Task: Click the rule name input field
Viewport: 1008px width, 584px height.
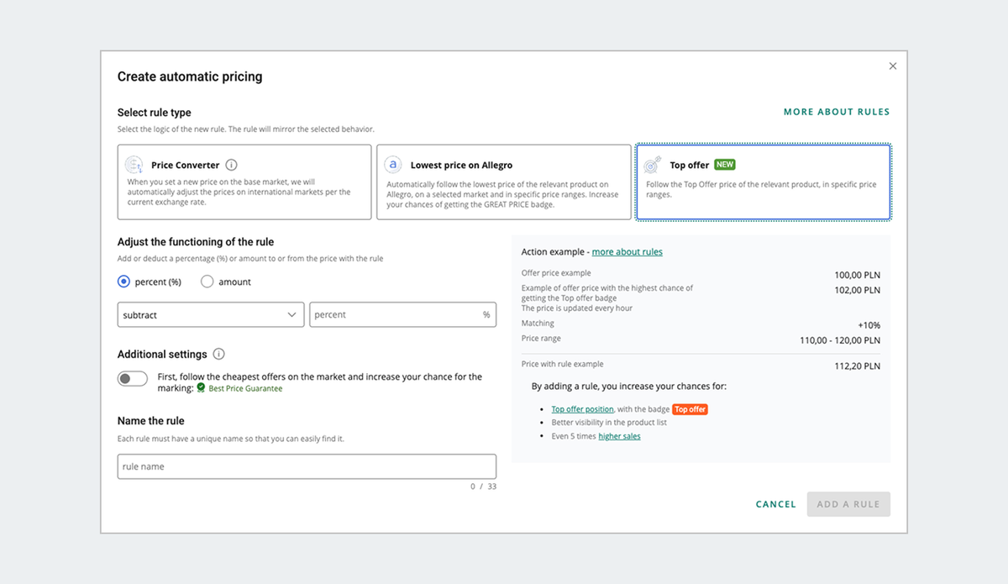Action: coord(307,466)
